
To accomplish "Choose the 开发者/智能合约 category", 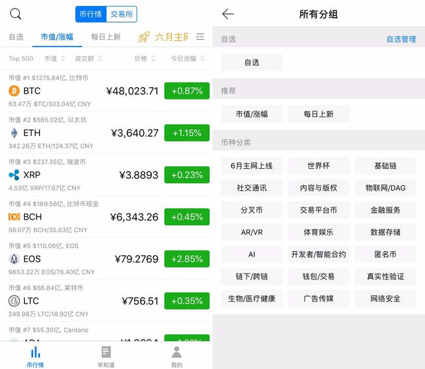I will coord(318,255).
